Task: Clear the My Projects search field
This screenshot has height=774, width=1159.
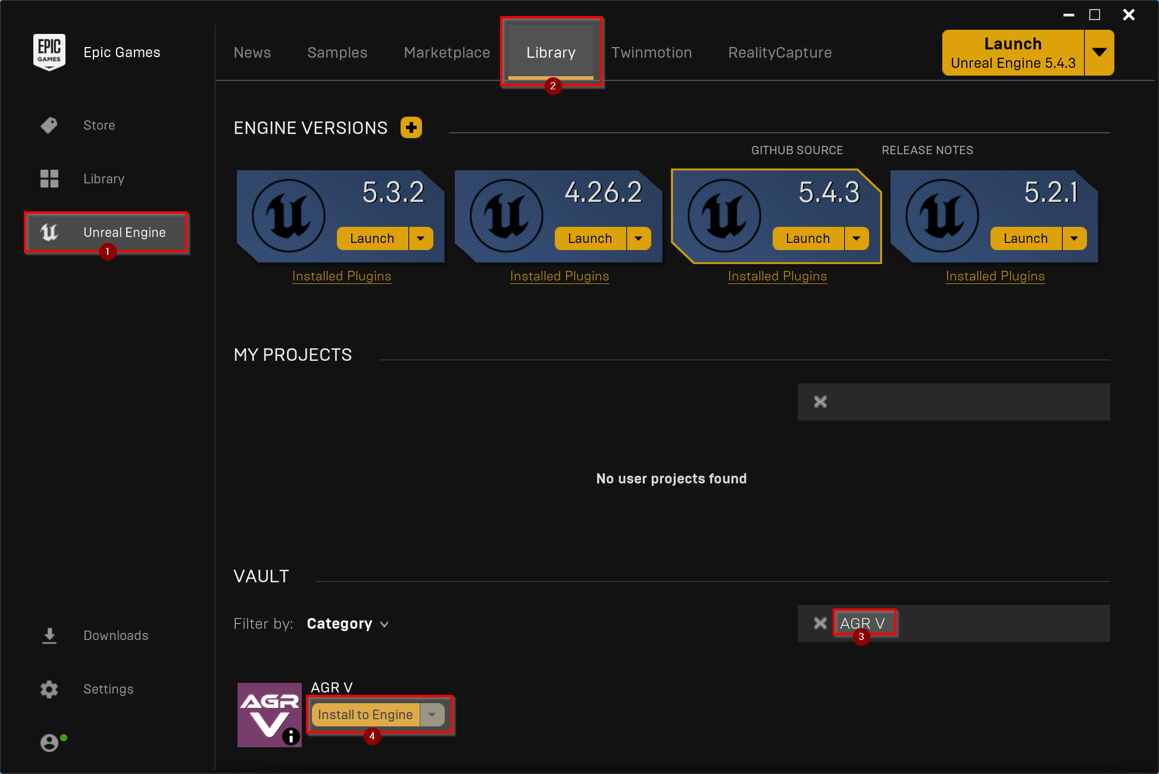Action: (x=820, y=402)
